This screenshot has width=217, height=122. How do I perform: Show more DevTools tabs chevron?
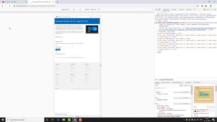tap(194, 9)
